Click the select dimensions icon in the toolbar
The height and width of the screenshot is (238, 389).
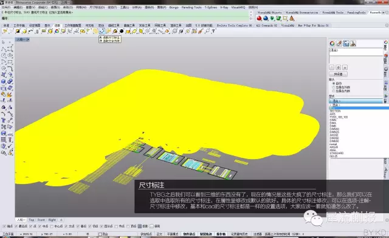(x=102, y=31)
